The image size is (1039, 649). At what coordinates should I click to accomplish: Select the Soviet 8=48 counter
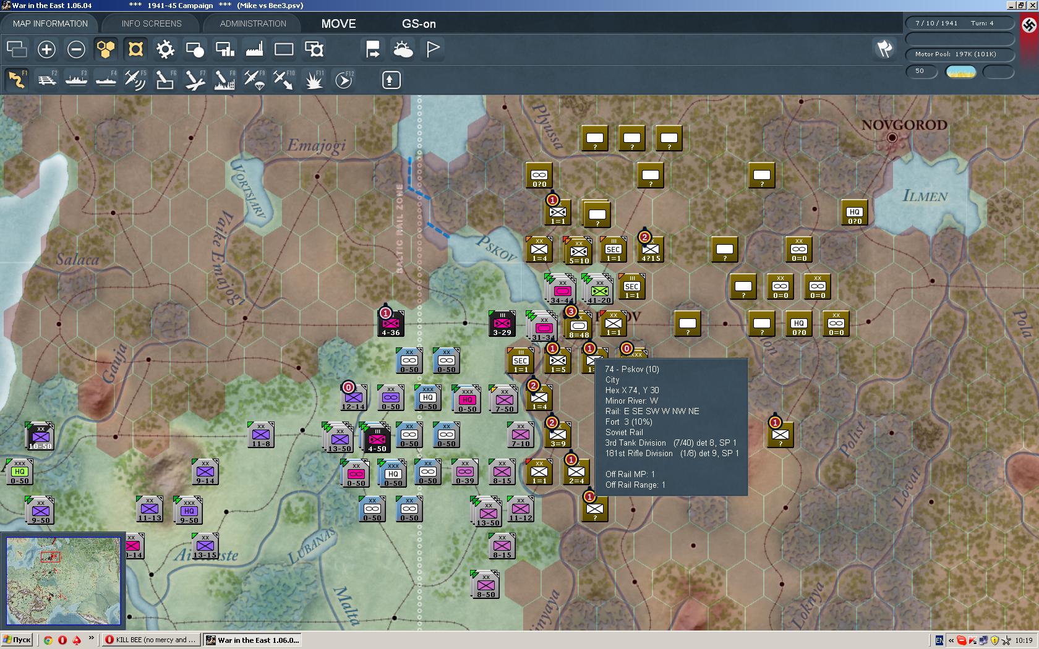pos(579,326)
